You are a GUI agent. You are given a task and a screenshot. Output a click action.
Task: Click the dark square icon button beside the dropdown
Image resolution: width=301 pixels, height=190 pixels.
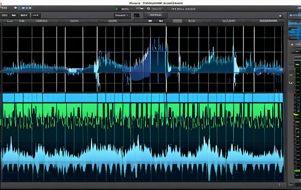(137, 15)
